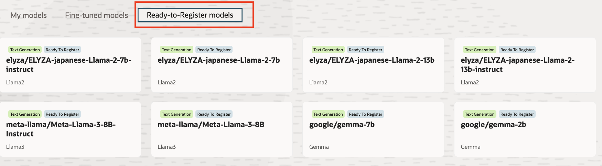Click Ready To Register tag on Llama-2-7b-instruct card
Image resolution: width=602 pixels, height=166 pixels.
point(62,50)
